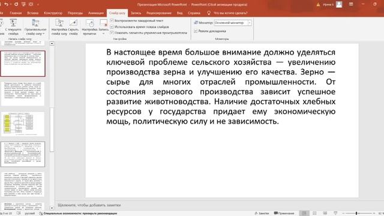Screen dimensions: 384x216
Task: Open 'Настройка слайд-шоу' settings
Action: (x=59, y=27)
